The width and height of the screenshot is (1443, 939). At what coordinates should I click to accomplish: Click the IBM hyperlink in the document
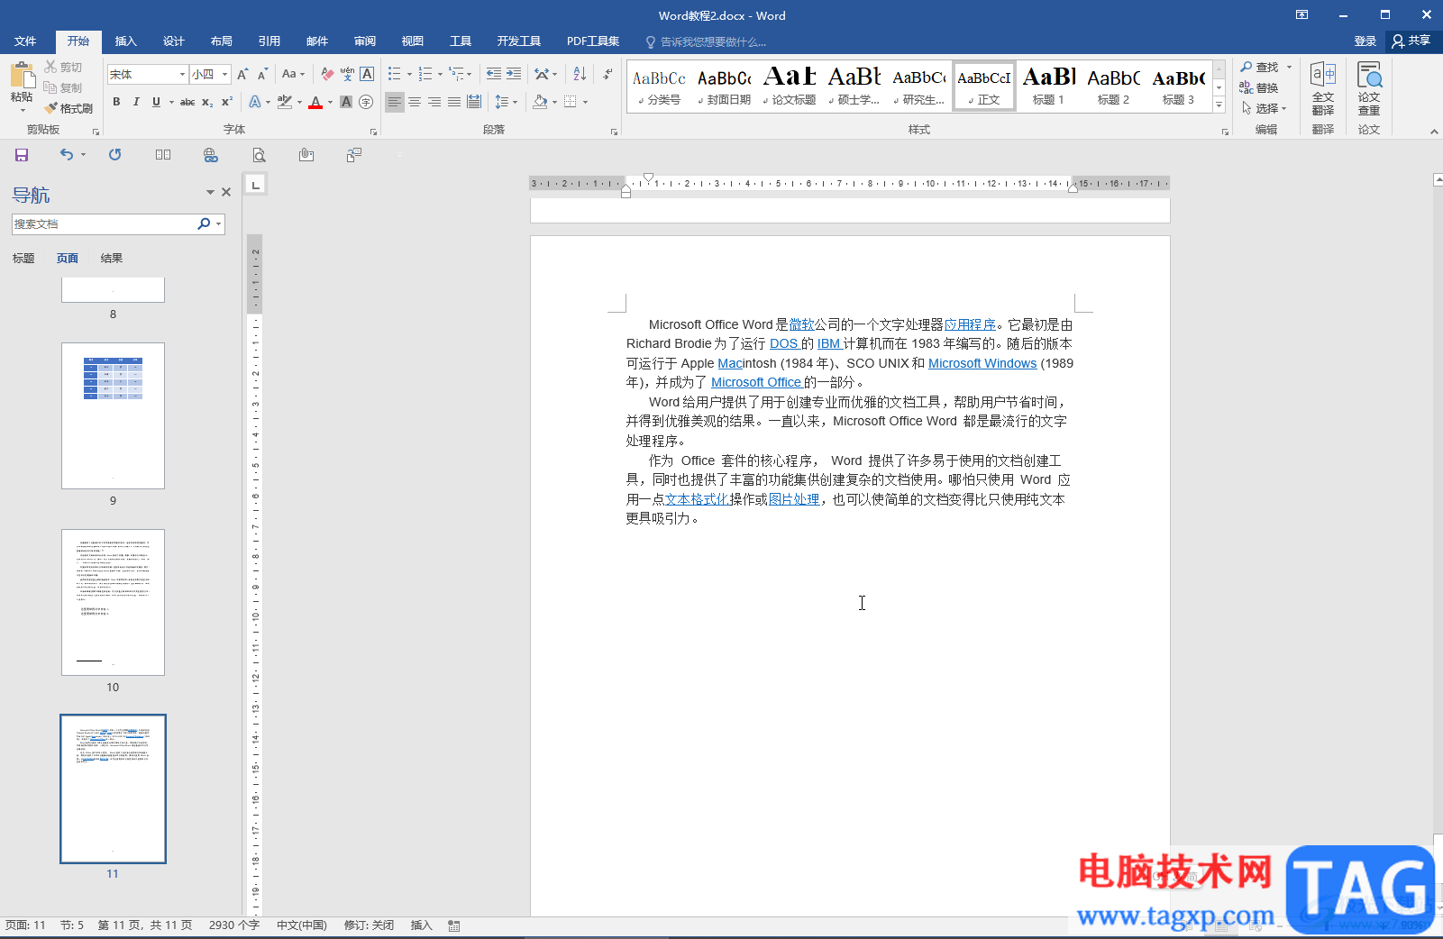point(828,343)
